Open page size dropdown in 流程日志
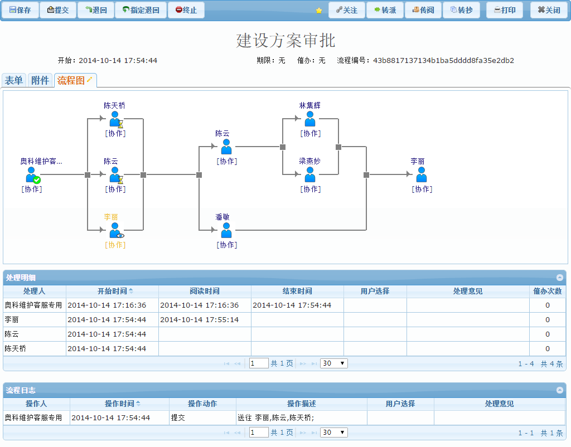This screenshot has width=571, height=447. click(334, 433)
